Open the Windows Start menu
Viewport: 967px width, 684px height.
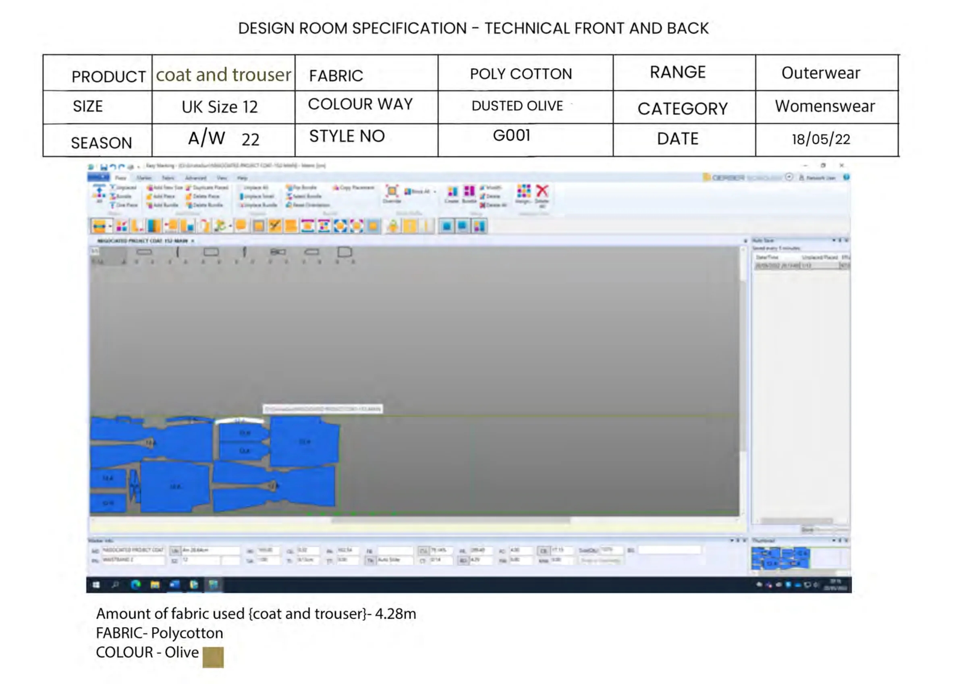pos(96,585)
